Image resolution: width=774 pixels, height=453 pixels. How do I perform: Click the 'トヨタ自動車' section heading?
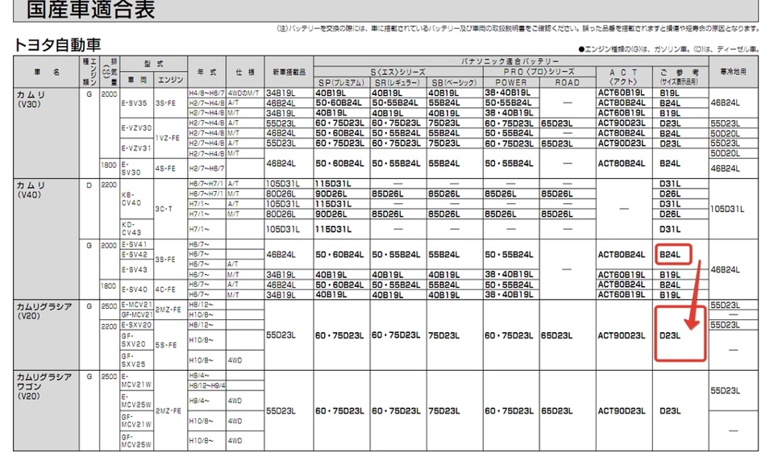pyautogui.click(x=56, y=45)
